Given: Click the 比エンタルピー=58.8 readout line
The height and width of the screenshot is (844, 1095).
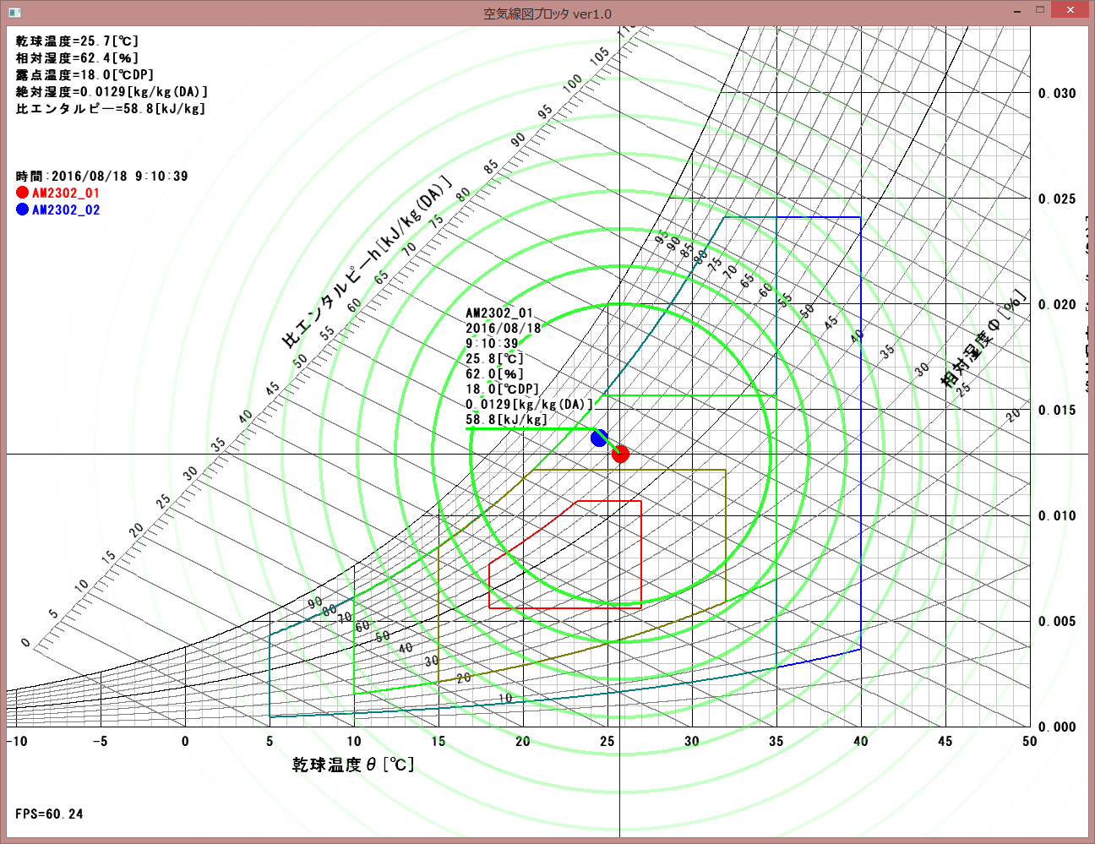Looking at the screenshot, I should click(110, 108).
